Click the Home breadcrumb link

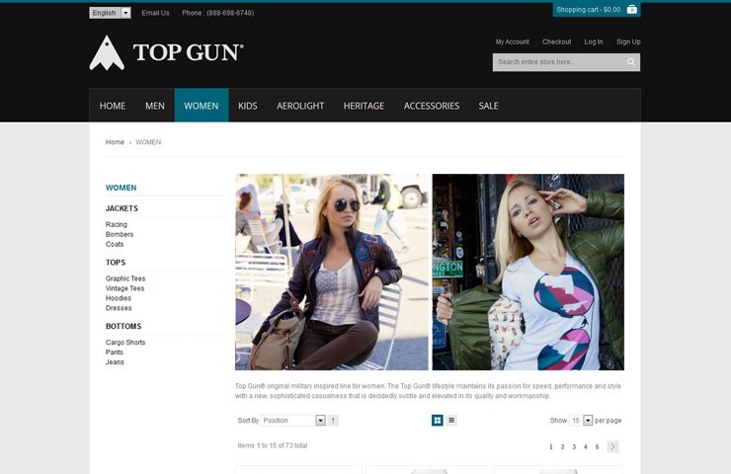(115, 142)
